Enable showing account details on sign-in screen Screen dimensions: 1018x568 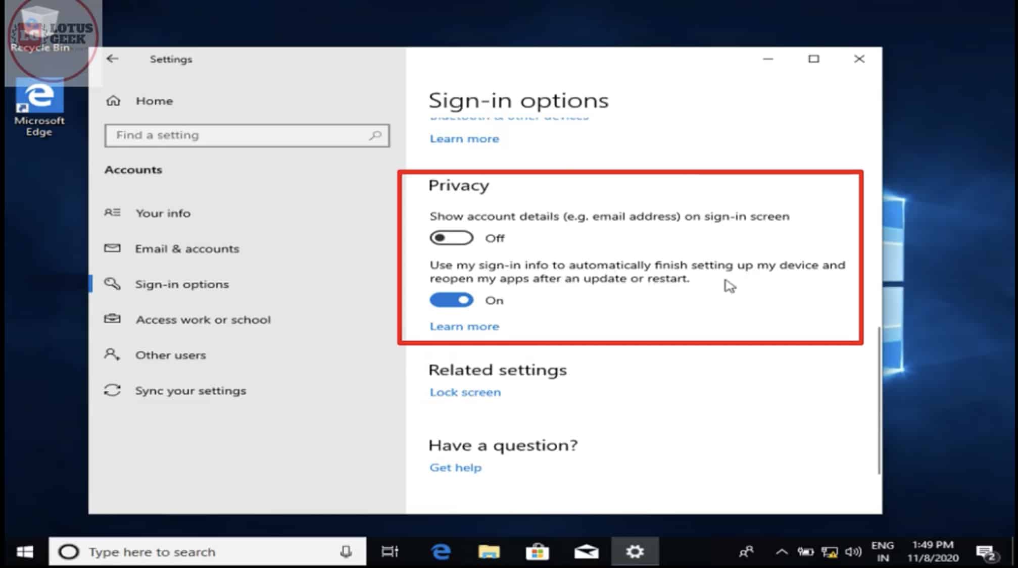[x=451, y=237]
